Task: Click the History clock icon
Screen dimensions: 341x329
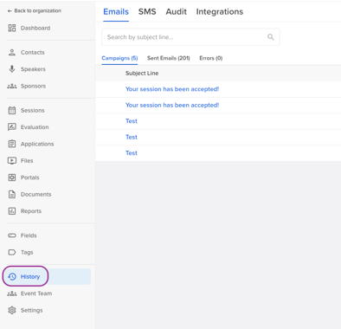Action: (x=12, y=276)
